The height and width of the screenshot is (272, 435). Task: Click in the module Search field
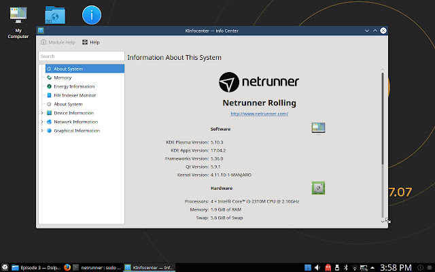coord(81,56)
